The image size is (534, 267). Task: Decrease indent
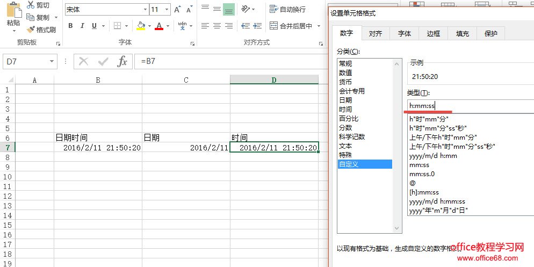pos(245,26)
